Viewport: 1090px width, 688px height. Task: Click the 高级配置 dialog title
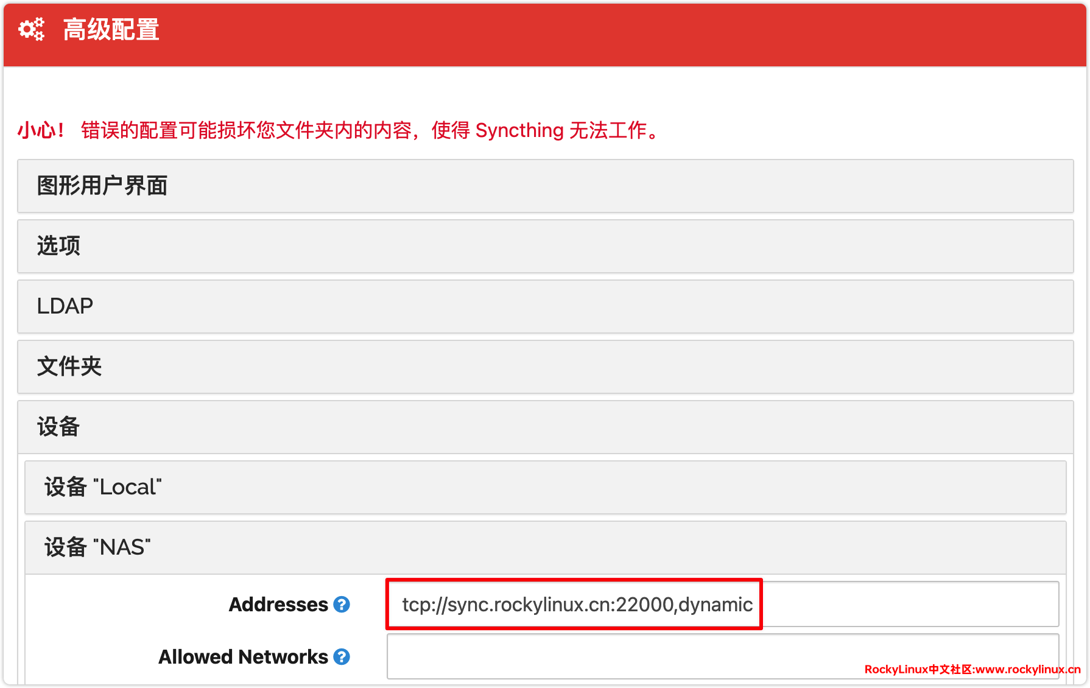point(111,29)
